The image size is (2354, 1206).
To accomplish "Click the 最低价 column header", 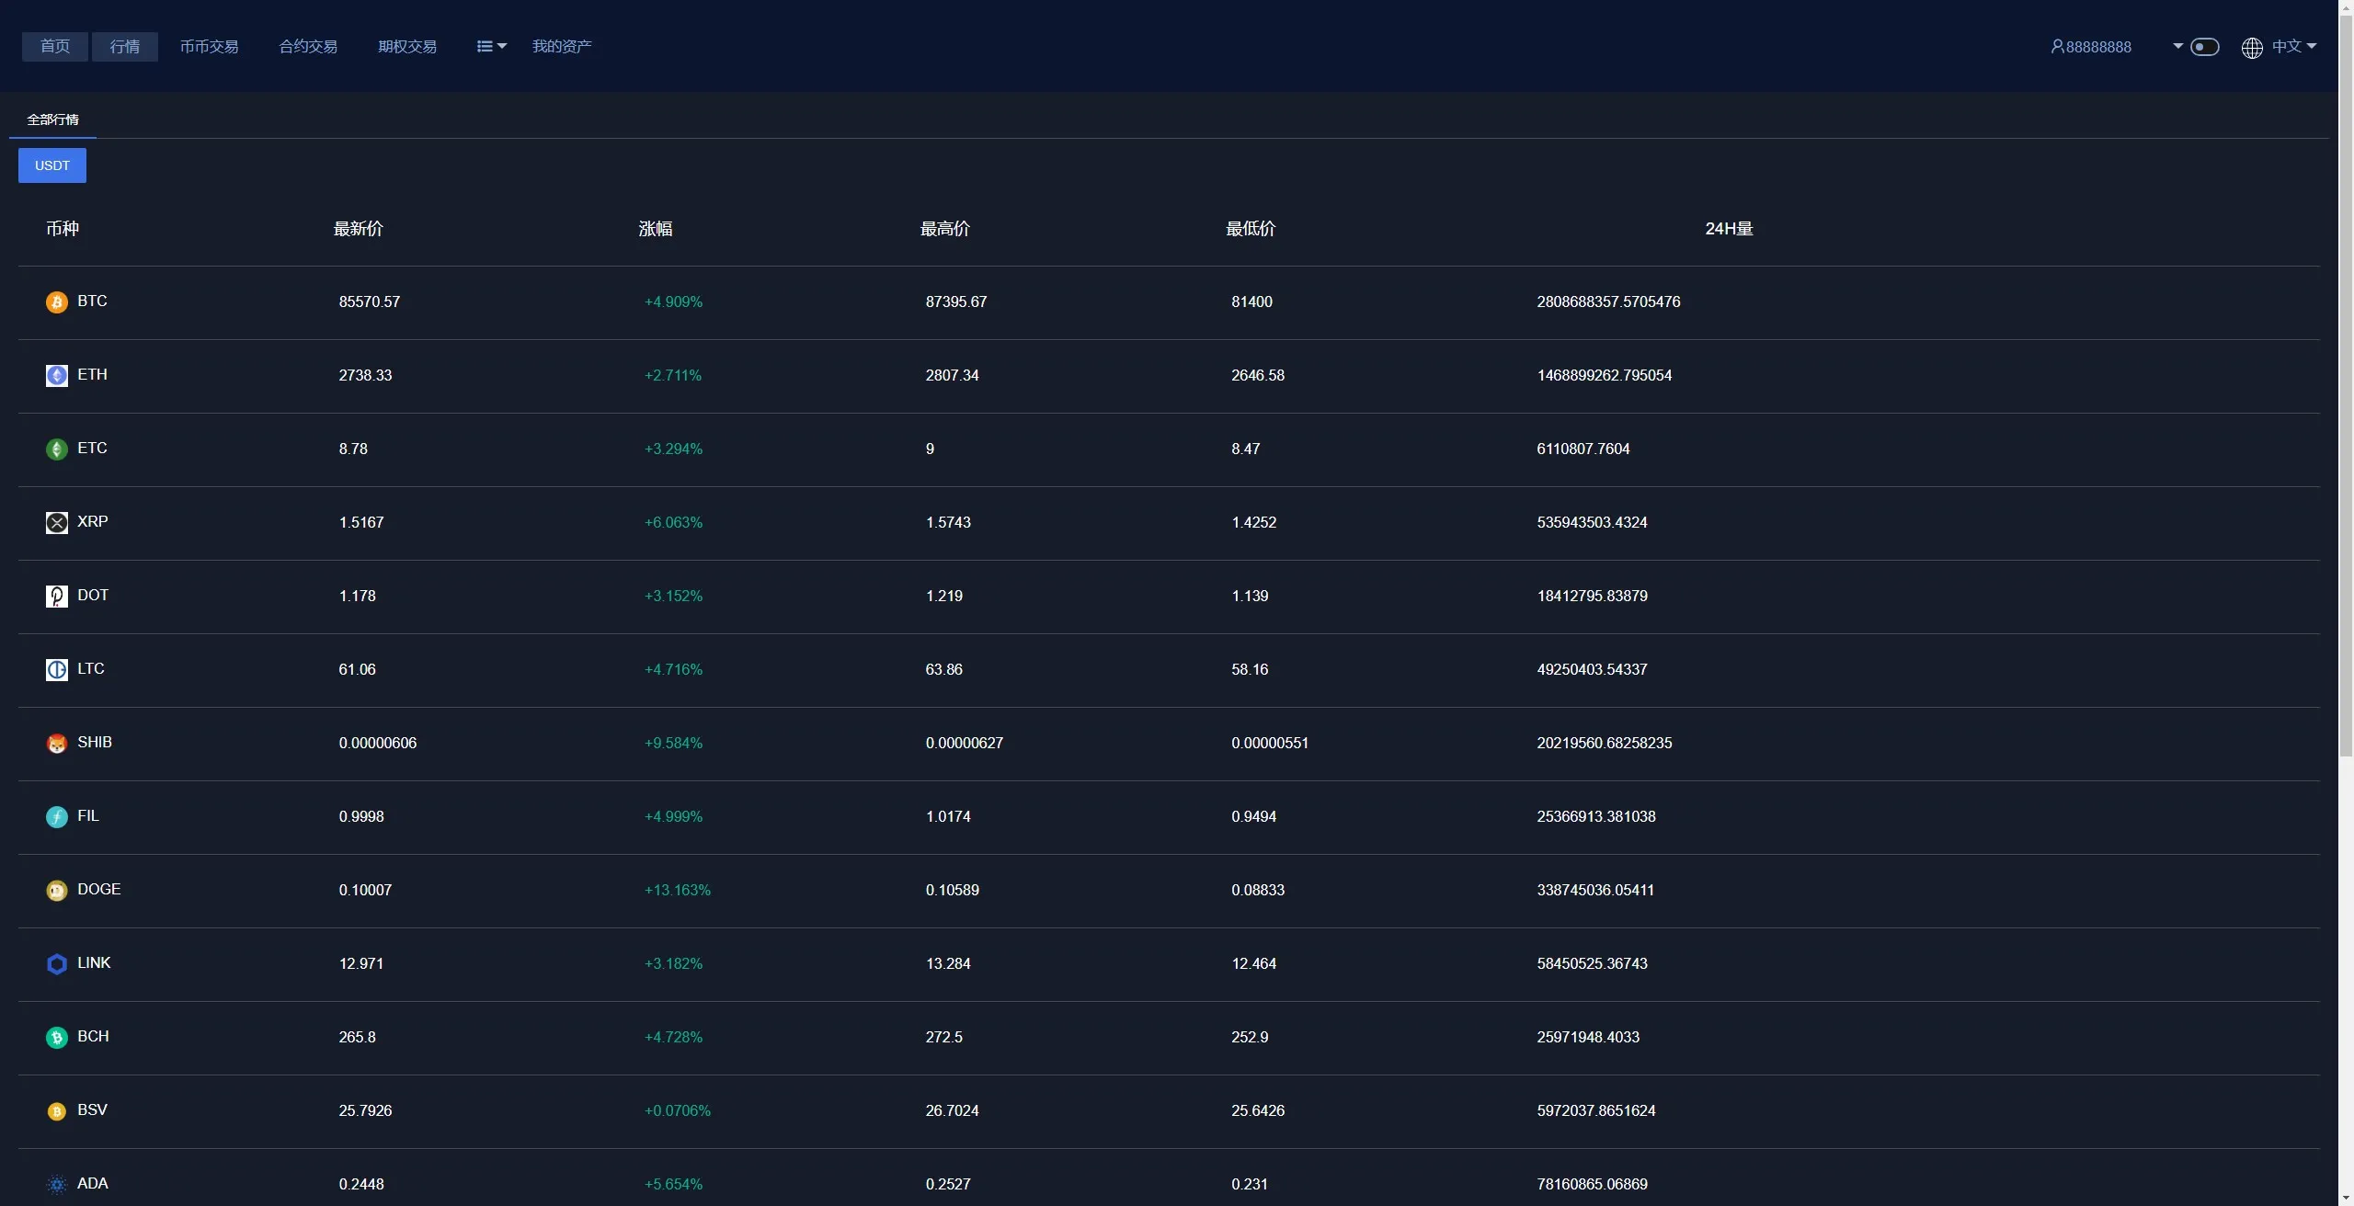I will 1251,229.
